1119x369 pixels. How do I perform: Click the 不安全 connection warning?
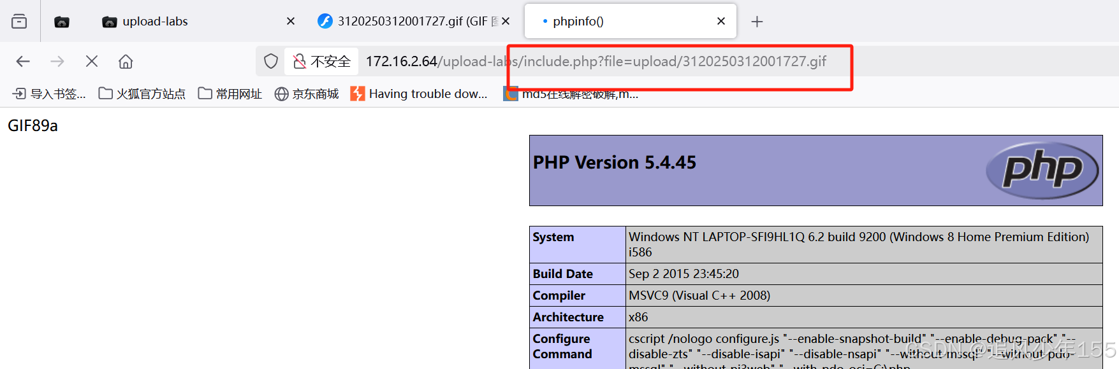[x=322, y=62]
